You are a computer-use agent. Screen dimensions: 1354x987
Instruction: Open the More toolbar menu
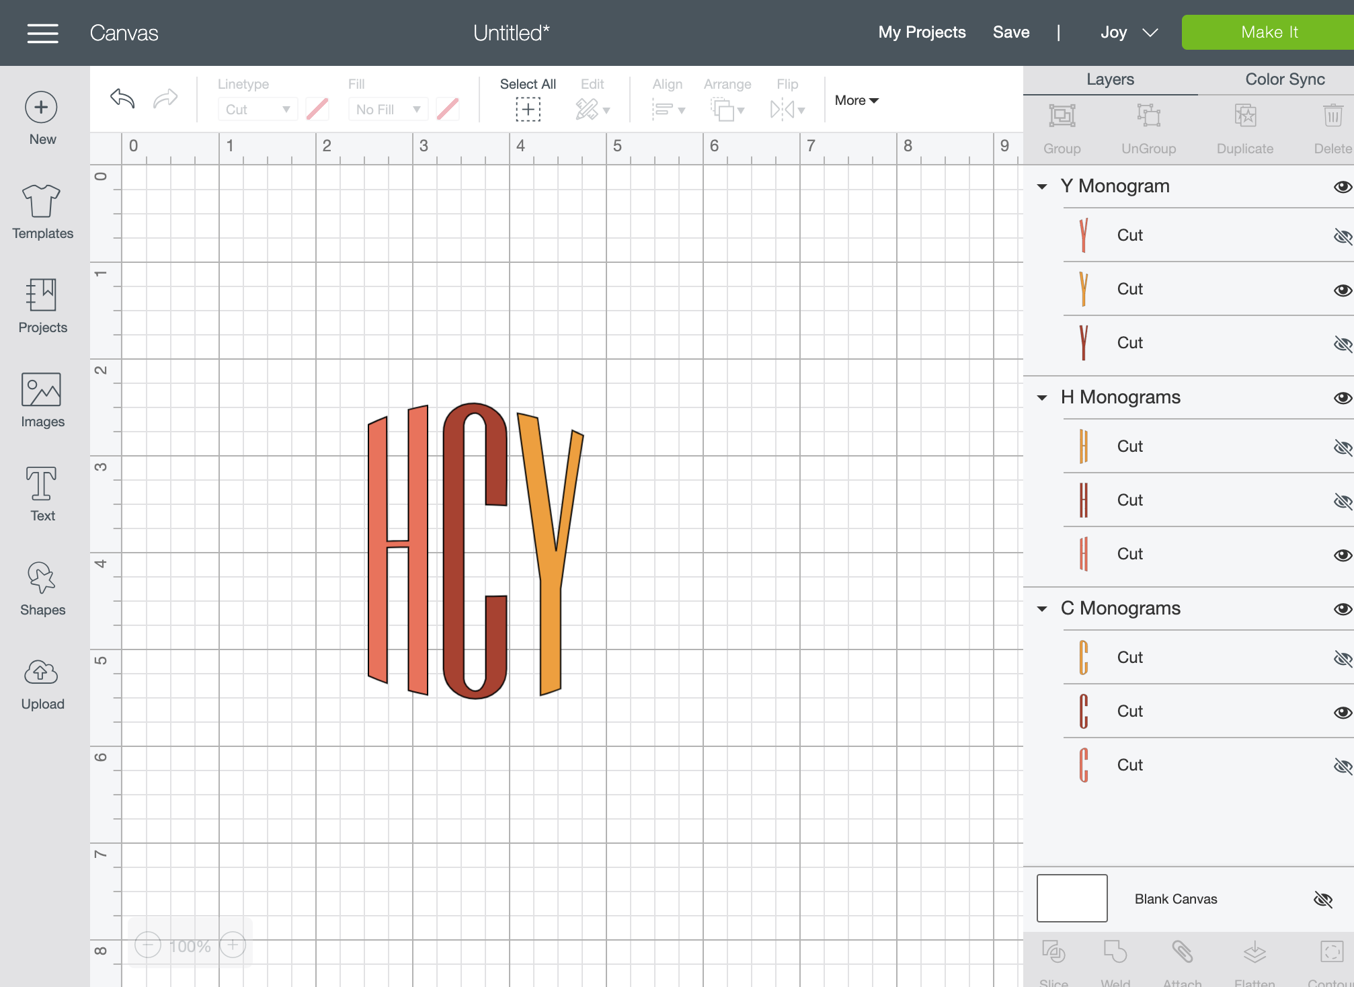click(857, 100)
